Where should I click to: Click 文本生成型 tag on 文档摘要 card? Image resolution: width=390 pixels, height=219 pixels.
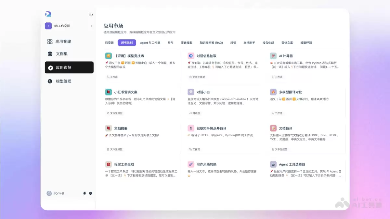(x=114, y=149)
